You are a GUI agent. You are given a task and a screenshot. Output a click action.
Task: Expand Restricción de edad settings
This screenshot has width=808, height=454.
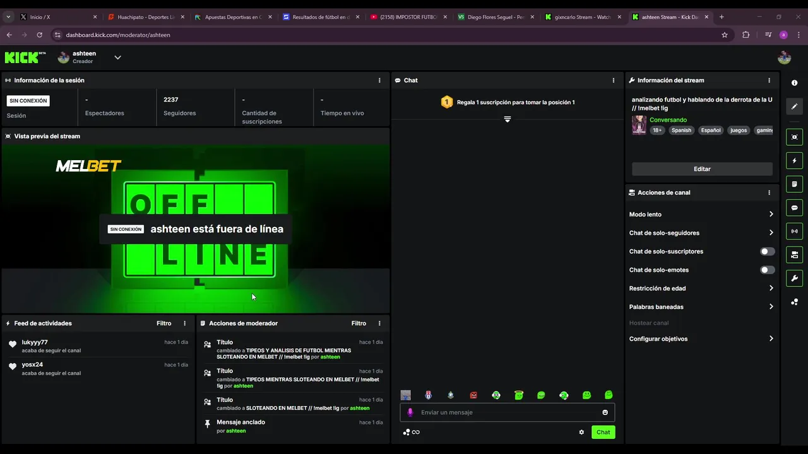[701, 288]
